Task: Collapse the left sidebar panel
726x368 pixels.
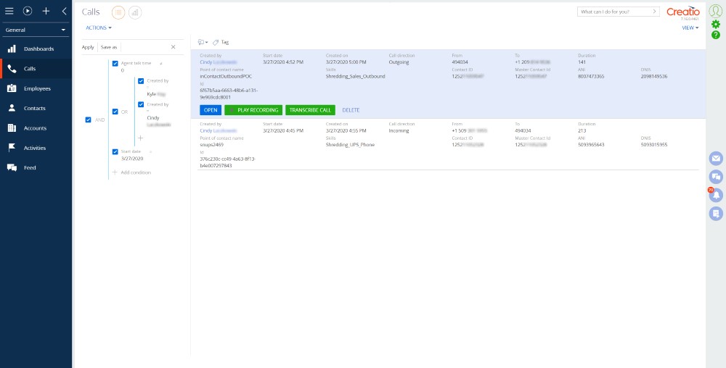Action: (64, 12)
